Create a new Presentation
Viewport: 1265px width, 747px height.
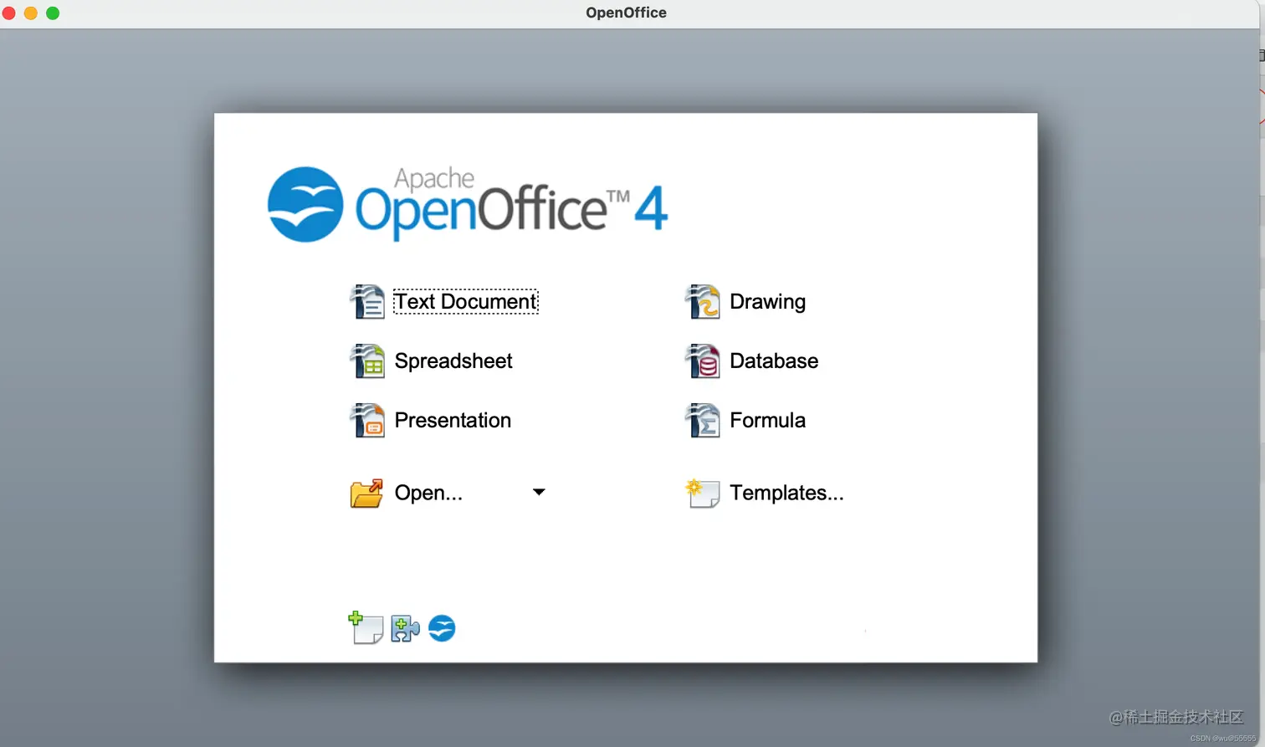(x=453, y=420)
